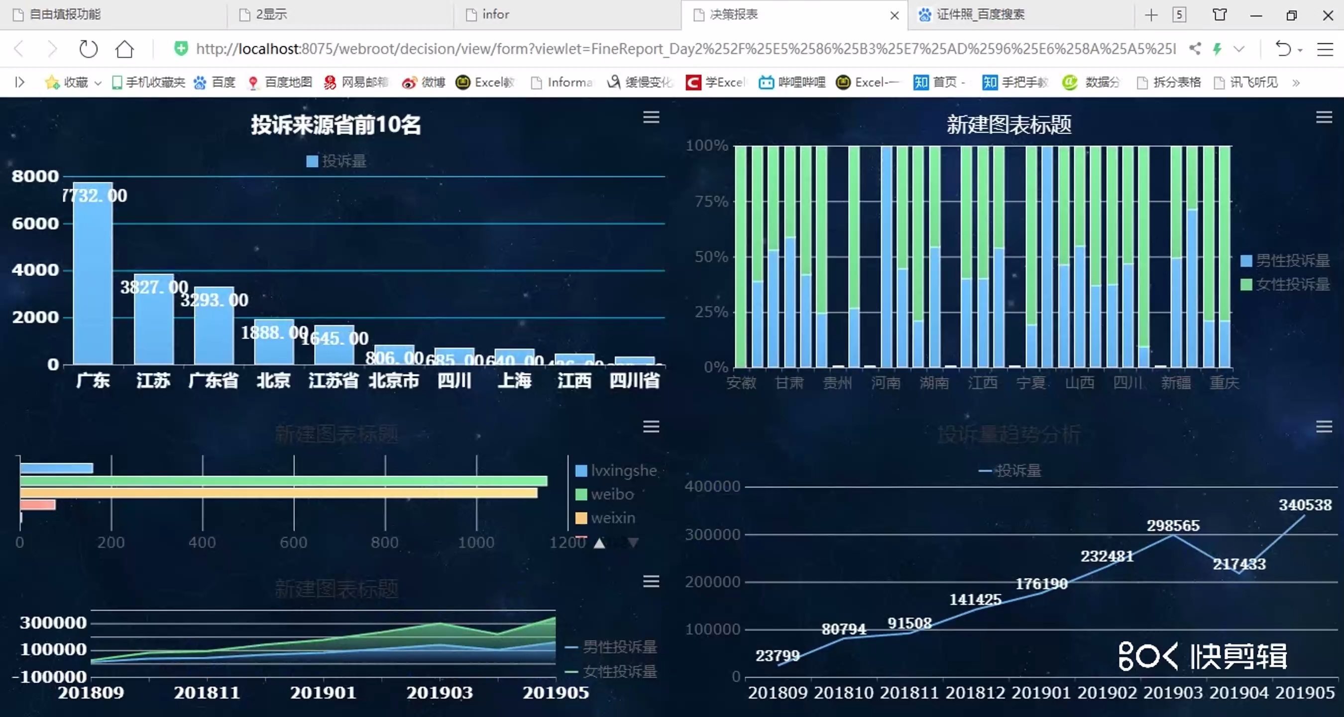Click the browser home icon
1344x717 pixels.
pyautogui.click(x=124, y=48)
